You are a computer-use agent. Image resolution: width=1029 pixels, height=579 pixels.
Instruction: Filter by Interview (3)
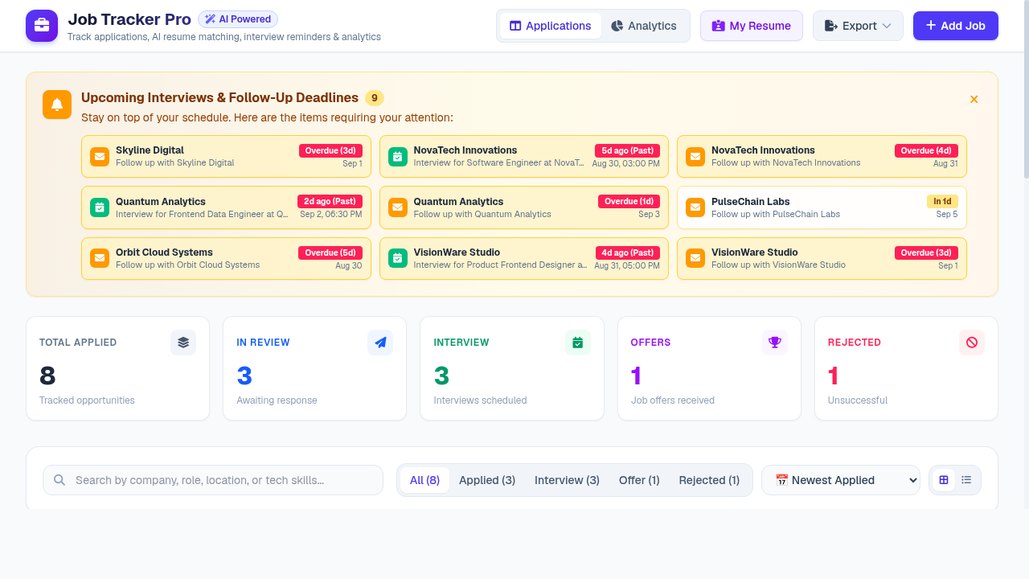(567, 480)
